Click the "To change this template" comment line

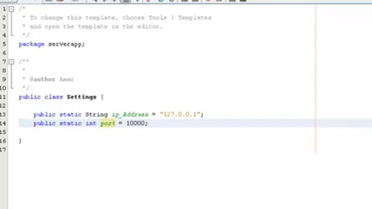pos(120,18)
